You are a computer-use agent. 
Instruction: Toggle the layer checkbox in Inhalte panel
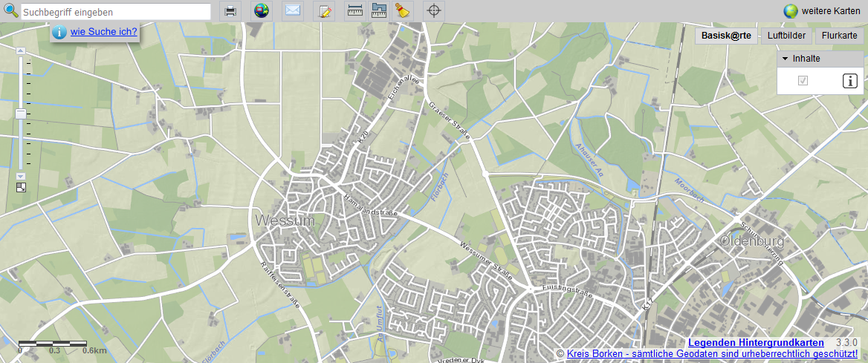point(803,81)
